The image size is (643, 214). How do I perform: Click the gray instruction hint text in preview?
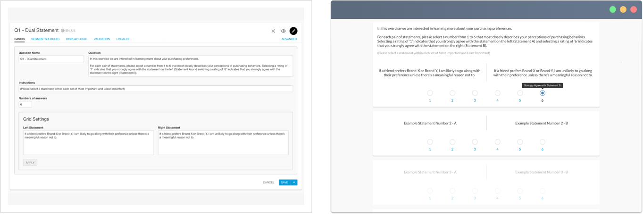[x=434, y=53]
